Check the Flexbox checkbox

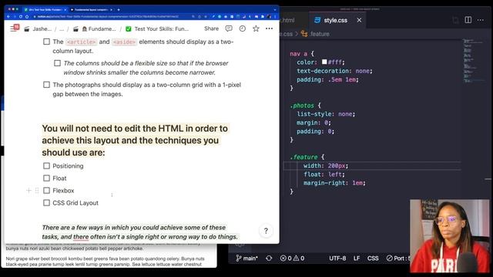[46, 191]
